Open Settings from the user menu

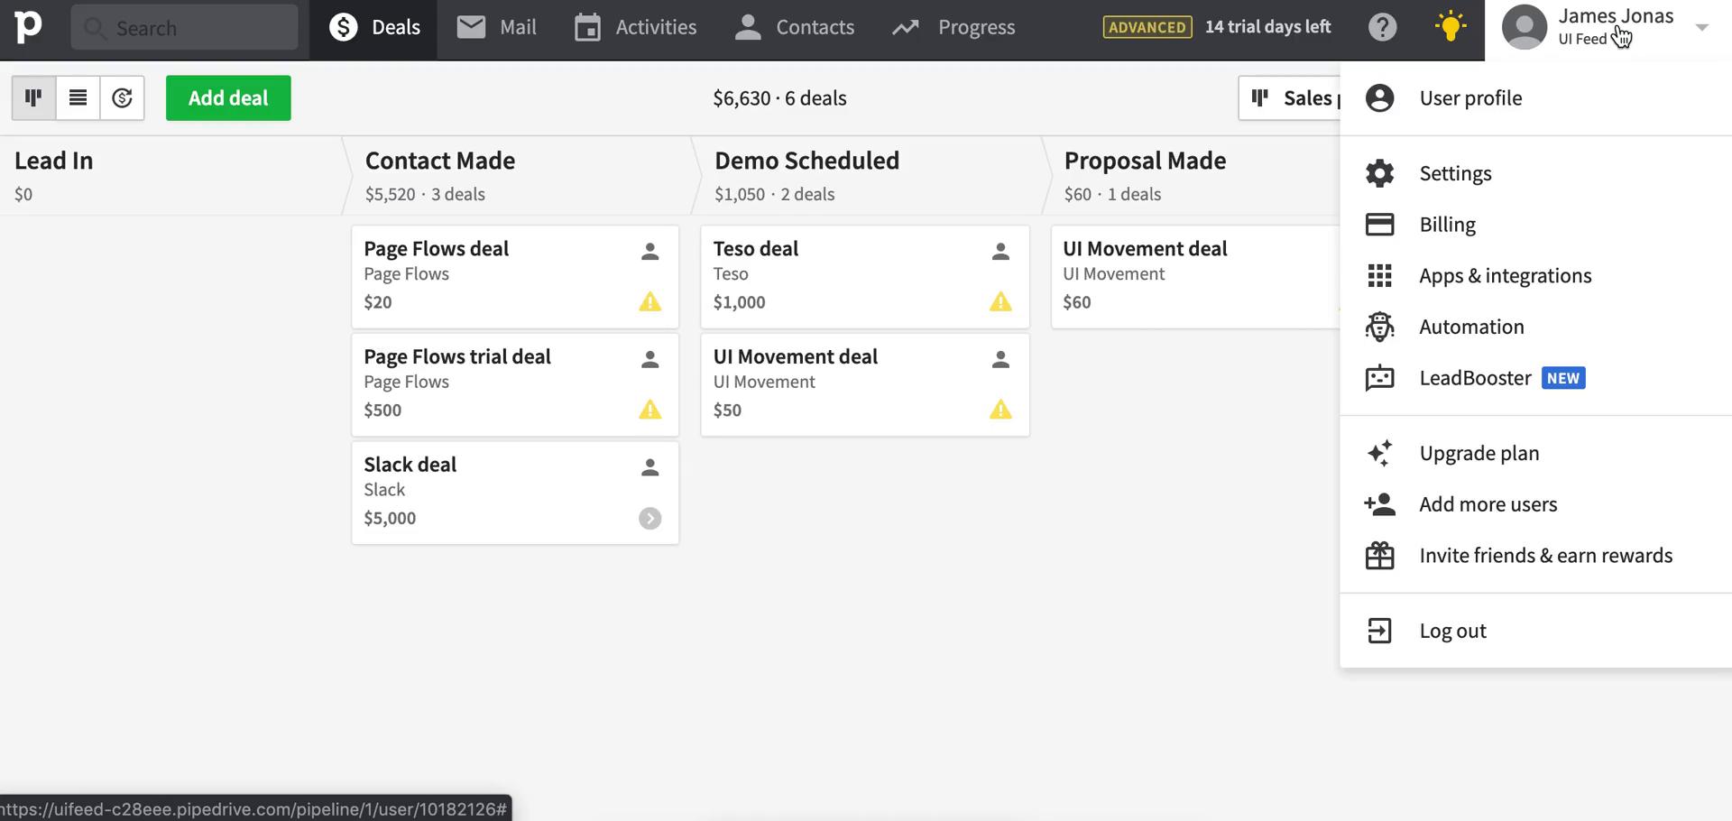pyautogui.click(x=1536, y=173)
